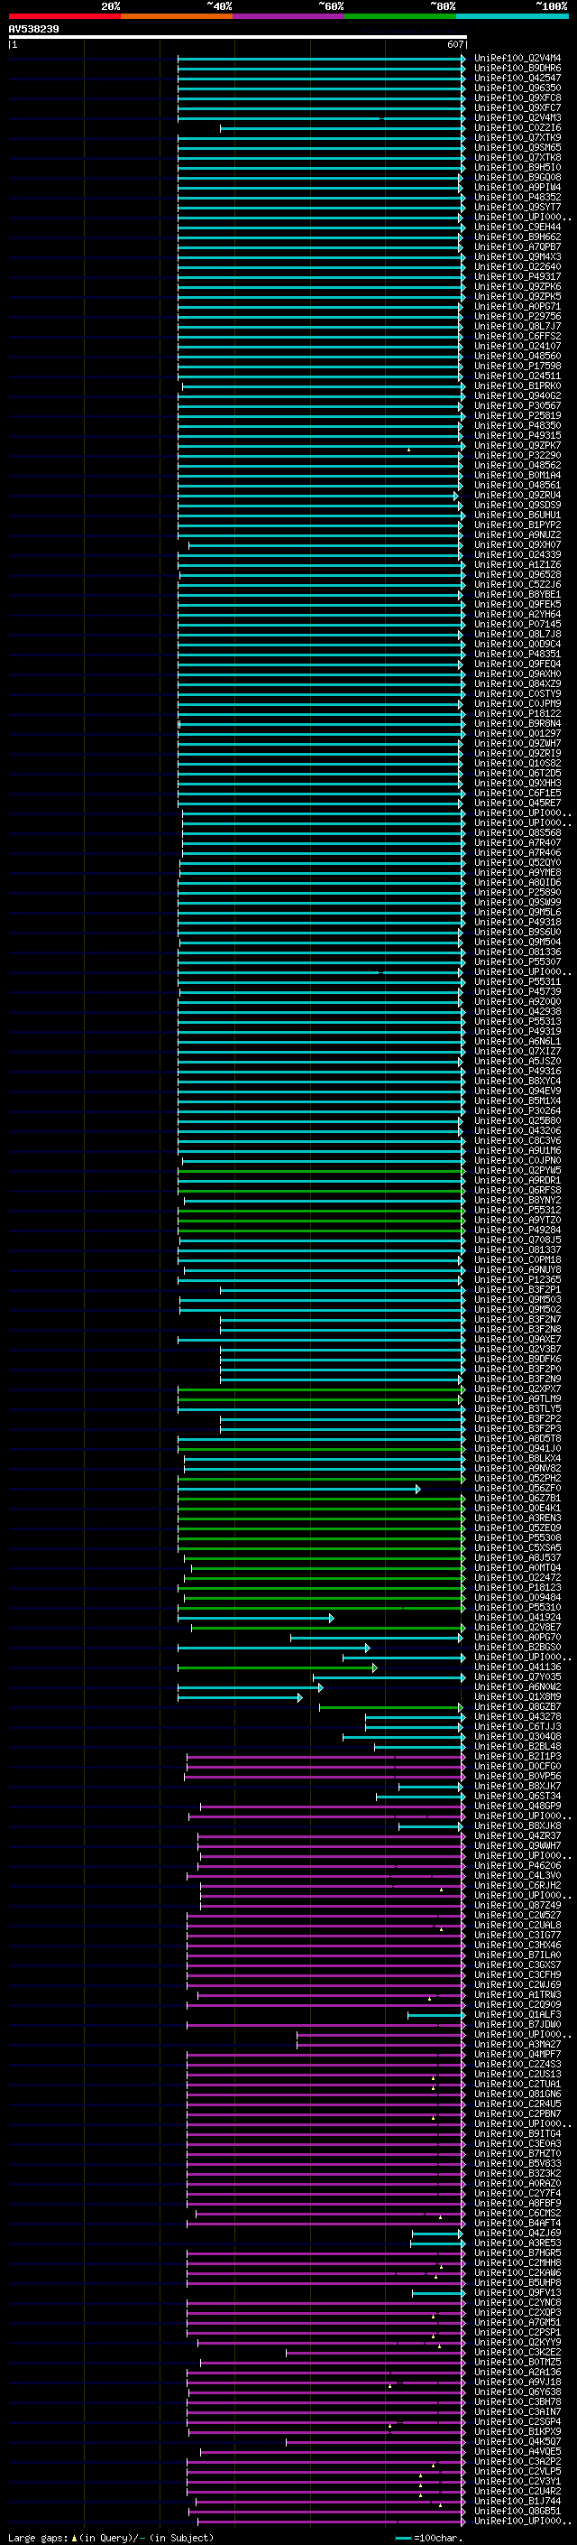Click the orange ~40% identity legend segment
The image size is (577, 2545).
point(177,16)
